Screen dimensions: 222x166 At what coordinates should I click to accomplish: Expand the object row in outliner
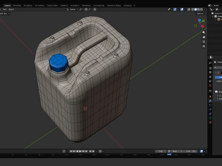pyautogui.click(x=216, y=19)
